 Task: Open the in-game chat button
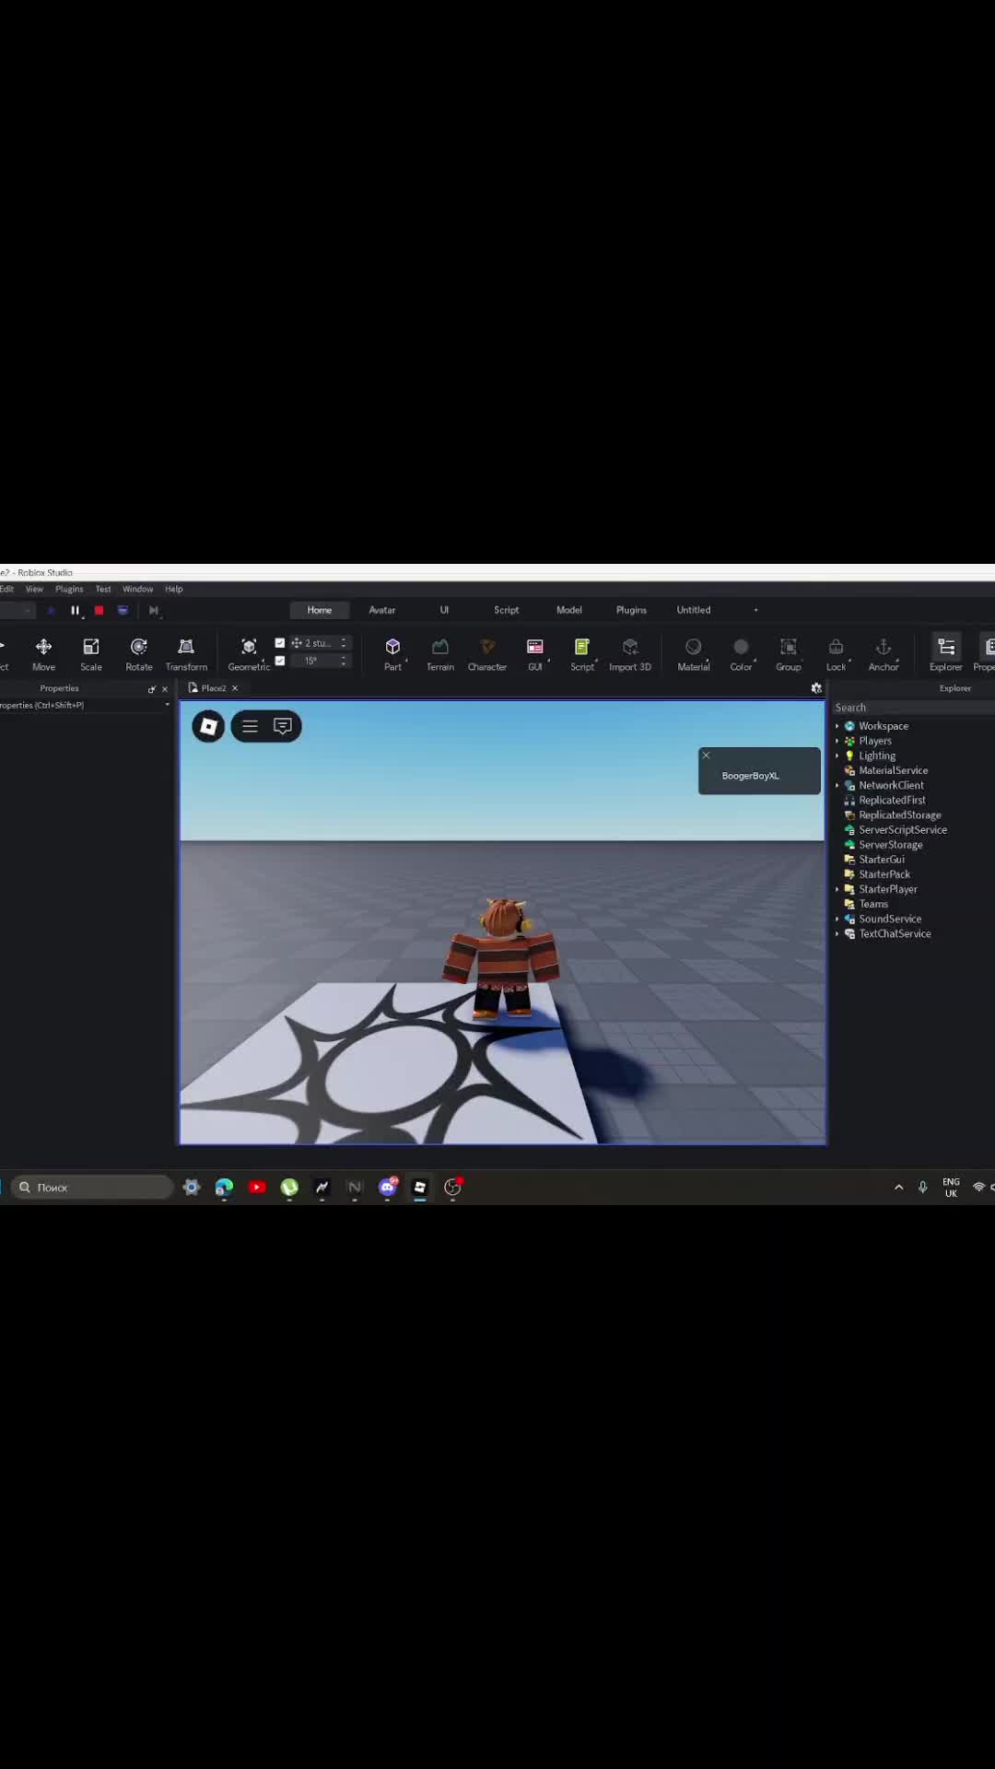point(283,726)
